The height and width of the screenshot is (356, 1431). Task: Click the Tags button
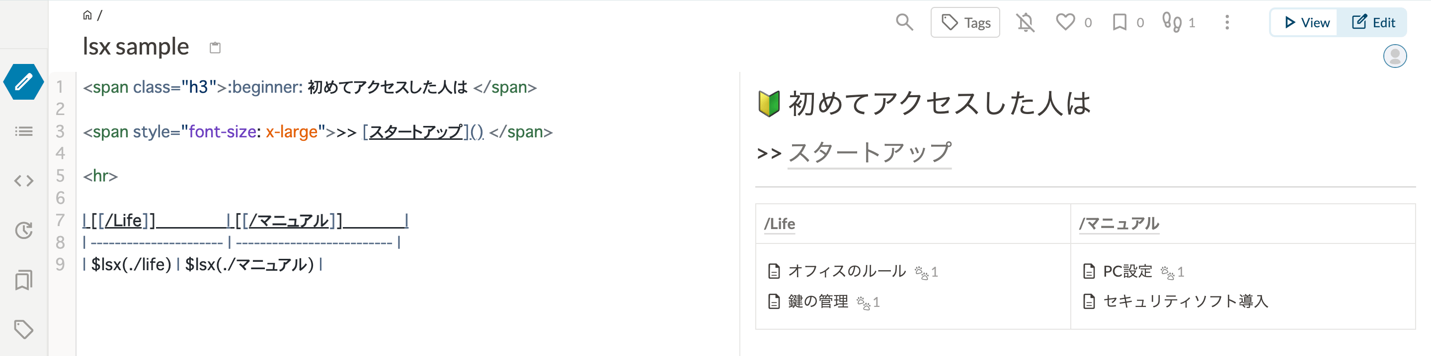click(x=965, y=22)
